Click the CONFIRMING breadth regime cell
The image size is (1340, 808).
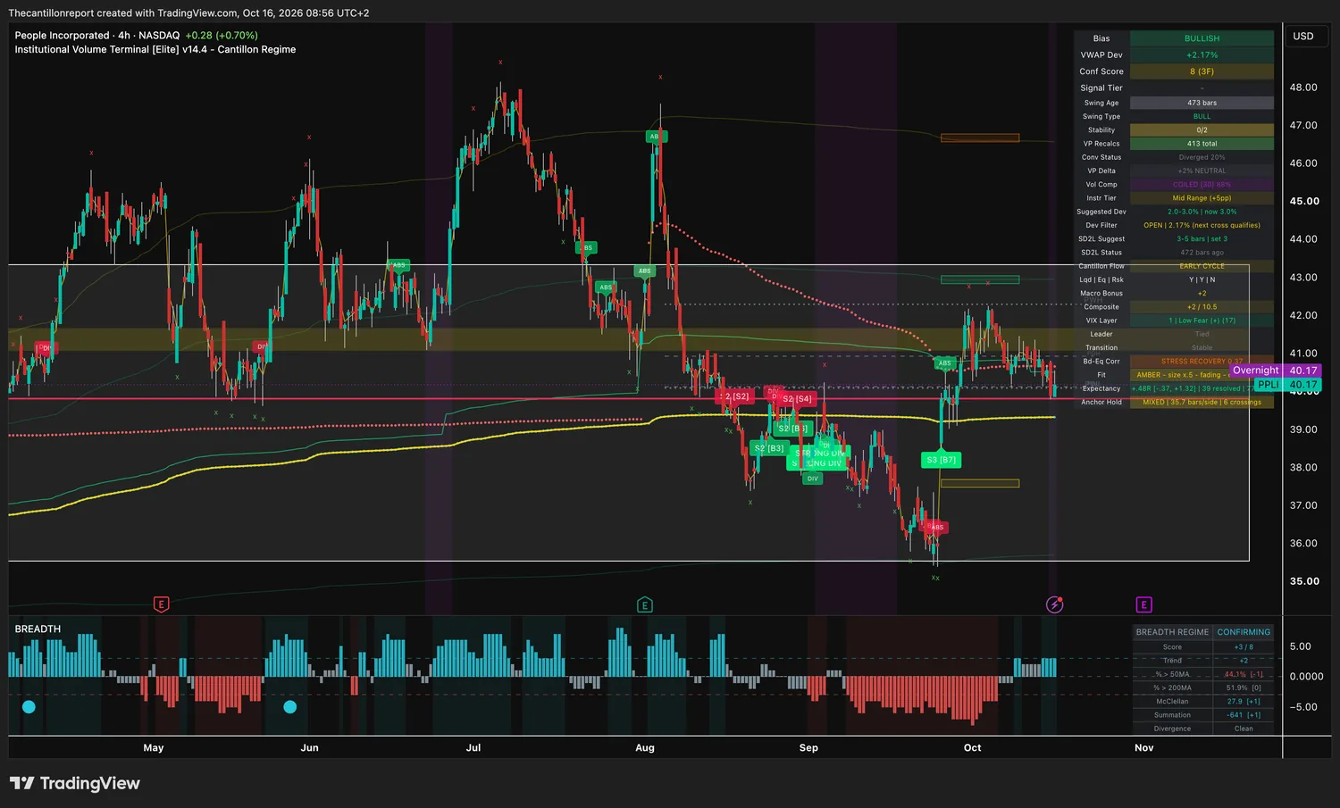click(1244, 632)
